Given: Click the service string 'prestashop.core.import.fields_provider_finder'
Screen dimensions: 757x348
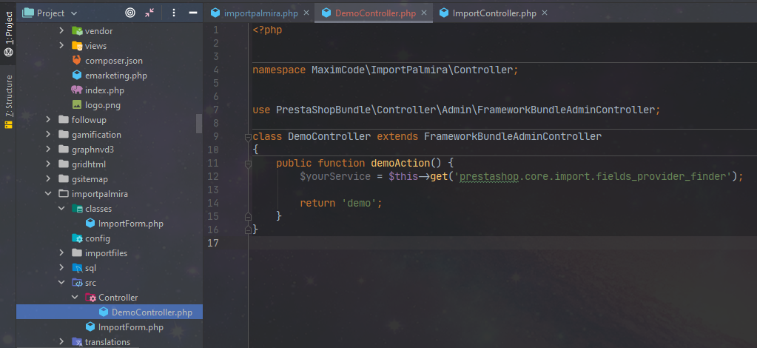Looking at the screenshot, I should [593, 176].
